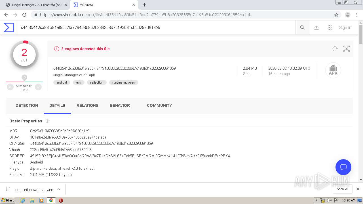This screenshot has height=204, width=363.
Task: Select the DETAILS tab
Action: click(57, 105)
